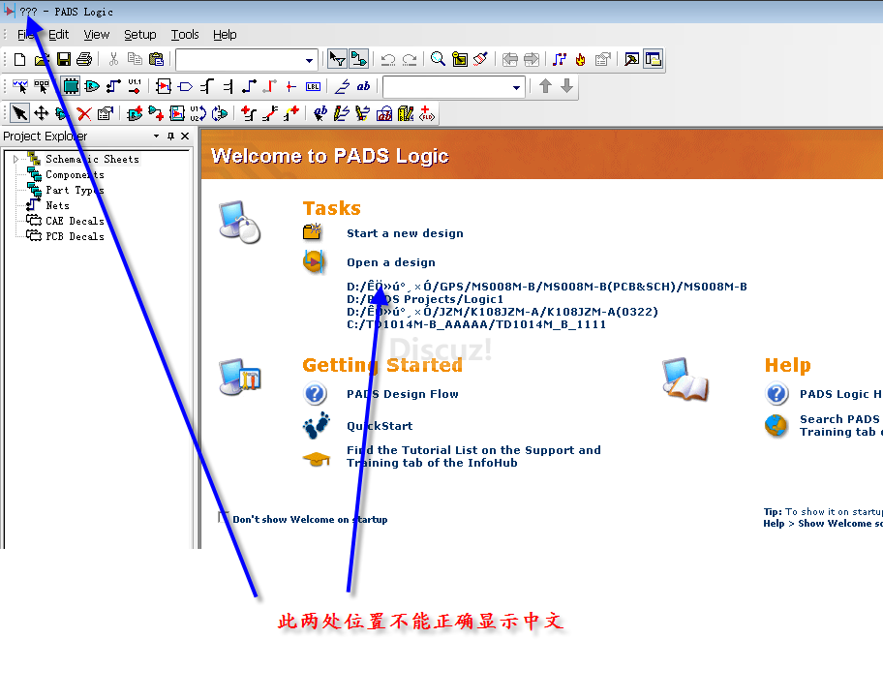The height and width of the screenshot is (699, 883).
Task: Click the italic ab text filter icon
Action: point(363,86)
